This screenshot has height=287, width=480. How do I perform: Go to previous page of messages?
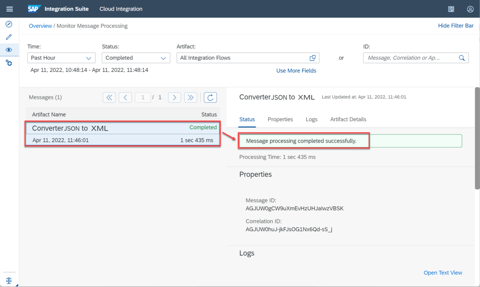(x=125, y=97)
